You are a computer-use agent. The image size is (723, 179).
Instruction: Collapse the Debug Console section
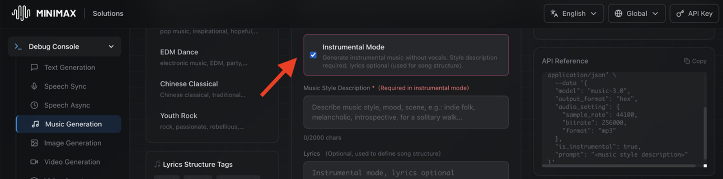click(64, 46)
